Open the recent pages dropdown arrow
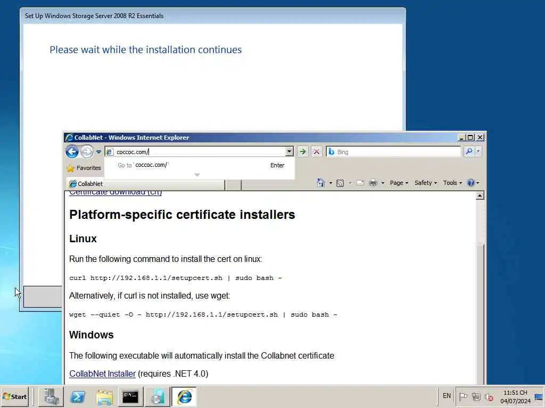Image resolution: width=545 pixels, height=408 pixels. 98,151
